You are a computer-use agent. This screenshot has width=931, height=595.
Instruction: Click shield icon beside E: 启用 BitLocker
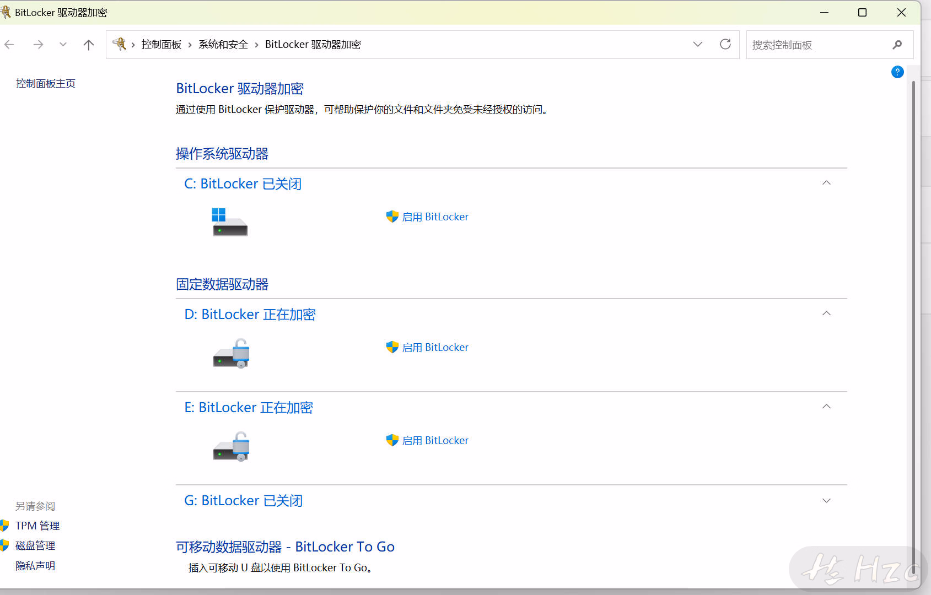[392, 440]
